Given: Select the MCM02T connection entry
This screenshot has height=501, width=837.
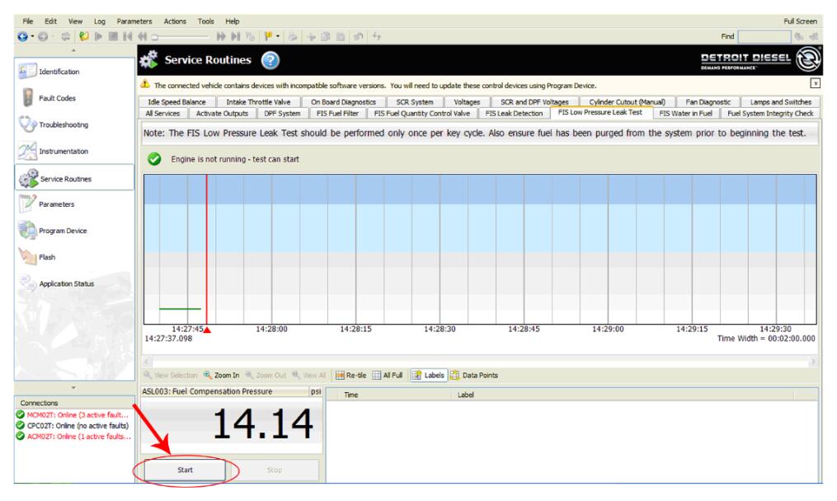Looking at the screenshot, I should click(73, 414).
